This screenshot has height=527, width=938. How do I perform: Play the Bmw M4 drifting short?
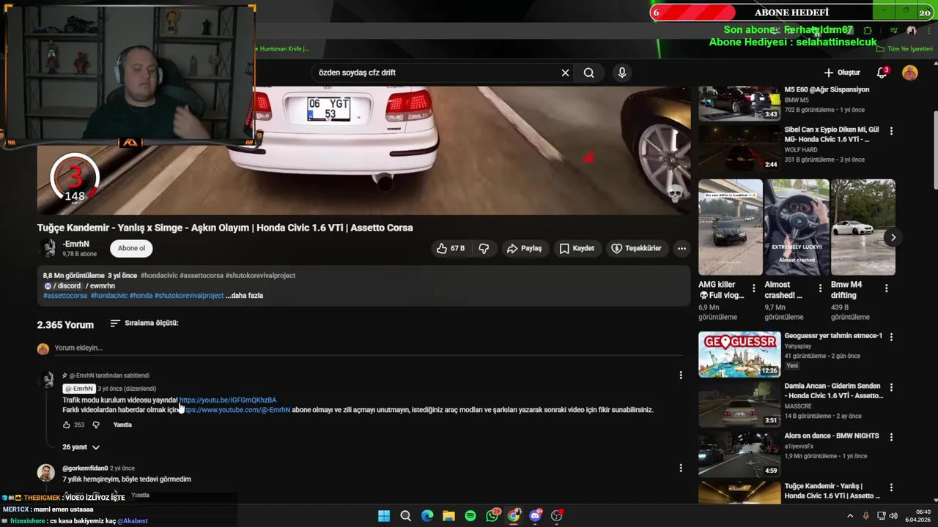863,227
